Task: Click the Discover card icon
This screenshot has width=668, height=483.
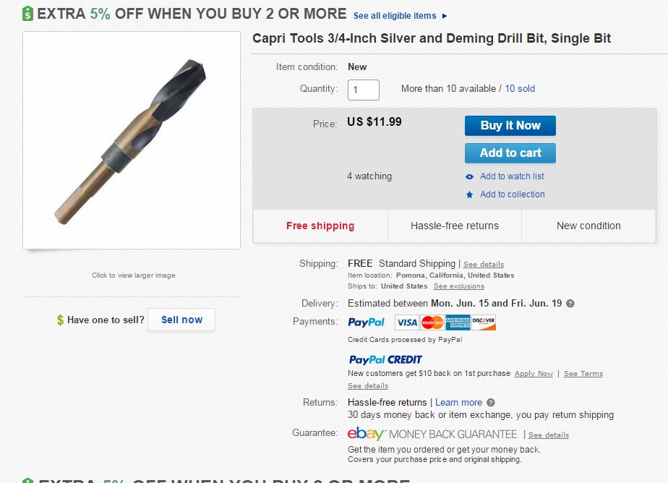Action: [x=484, y=322]
